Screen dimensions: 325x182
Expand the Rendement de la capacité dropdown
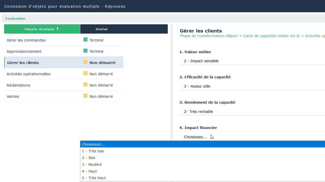coord(251,112)
